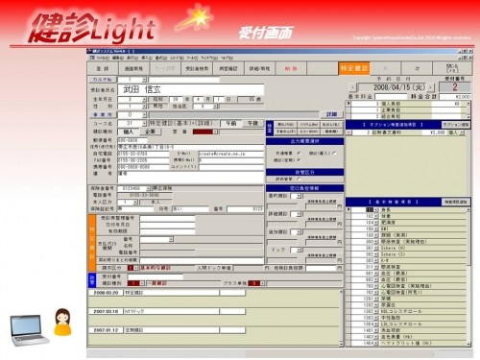Click the オプション追加 button

click(456, 125)
